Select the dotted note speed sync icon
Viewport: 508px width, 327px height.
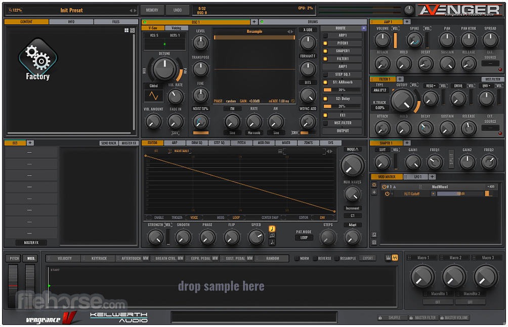[x=272, y=242]
